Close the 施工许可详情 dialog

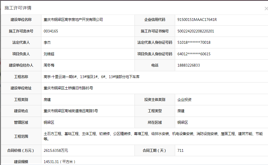point(266,9)
